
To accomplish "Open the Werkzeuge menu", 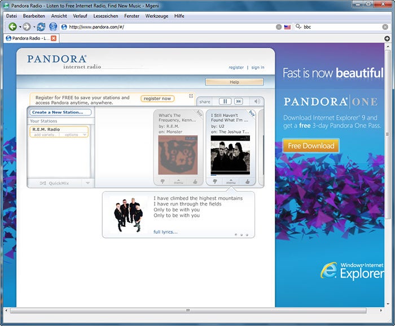I will click(x=157, y=16).
